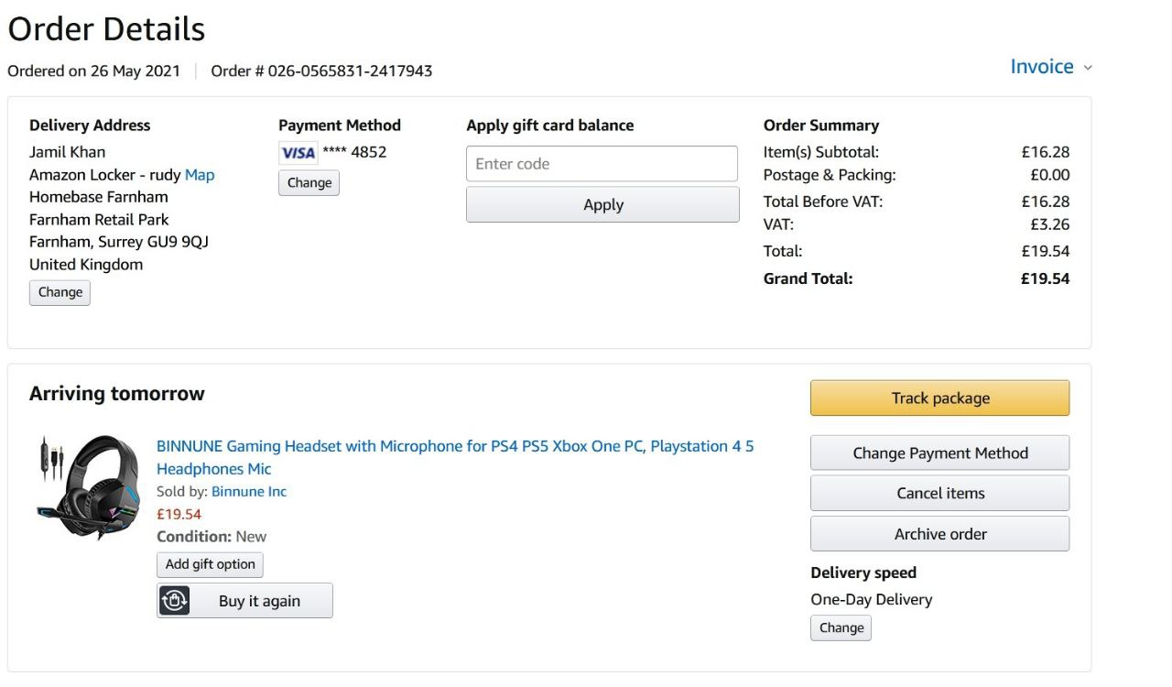The image size is (1172, 687).
Task: Expand the Invoice chevron arrow
Action: pyautogui.click(x=1088, y=68)
